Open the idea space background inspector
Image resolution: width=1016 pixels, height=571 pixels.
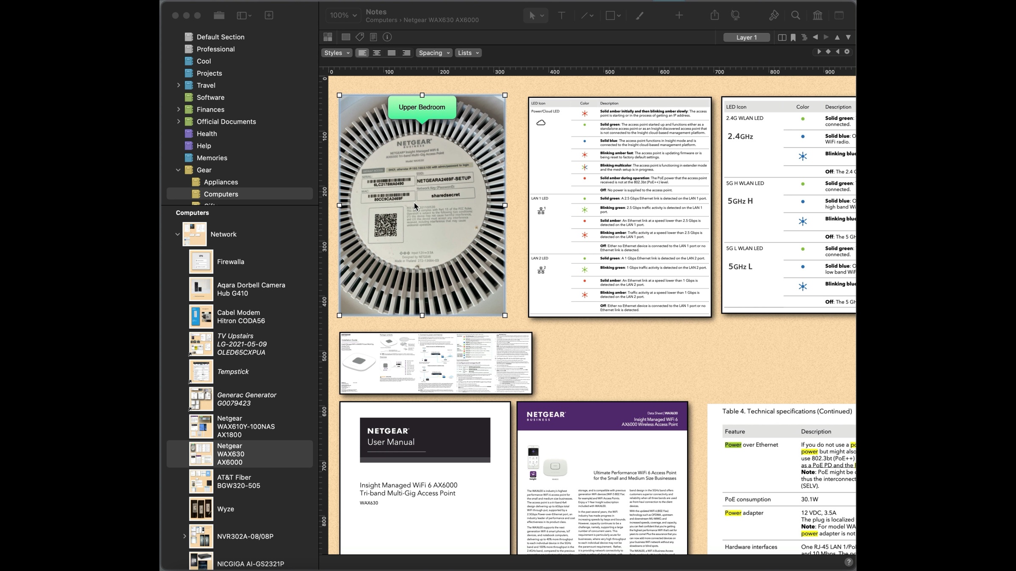click(x=346, y=37)
